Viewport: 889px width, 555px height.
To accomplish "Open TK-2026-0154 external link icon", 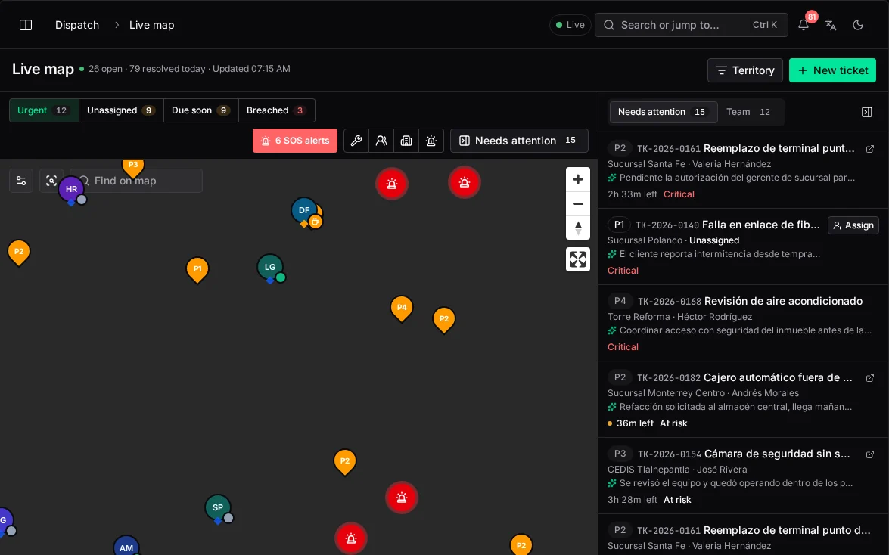I will pos(870,454).
